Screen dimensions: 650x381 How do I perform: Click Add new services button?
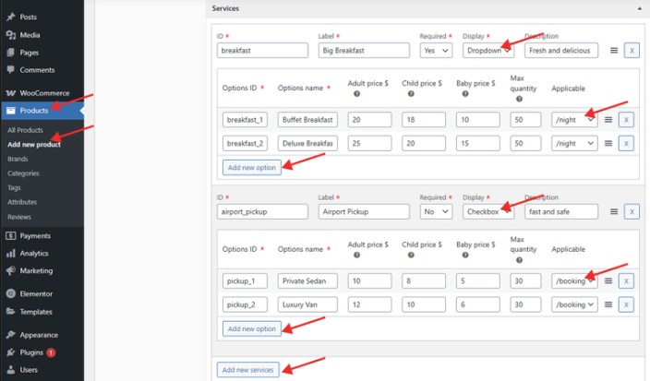247,370
